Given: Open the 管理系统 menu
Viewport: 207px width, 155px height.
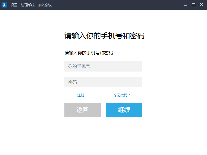Looking at the screenshot, I should pyautogui.click(x=28, y=5).
